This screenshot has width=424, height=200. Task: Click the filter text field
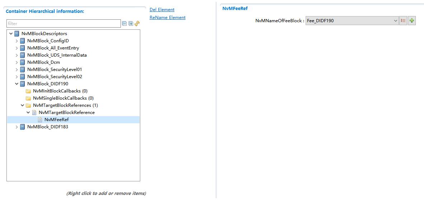pyautogui.click(x=63, y=24)
